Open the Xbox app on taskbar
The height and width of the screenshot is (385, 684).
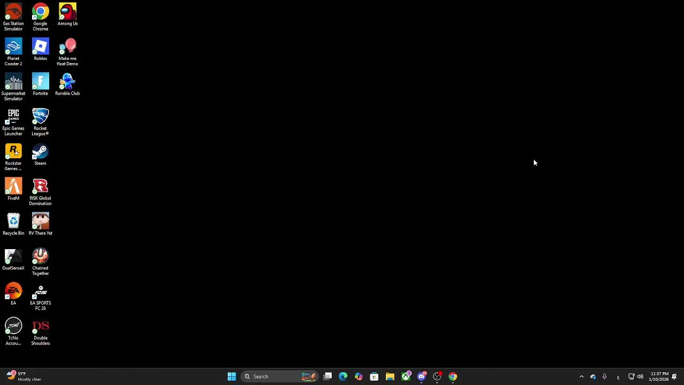406,376
